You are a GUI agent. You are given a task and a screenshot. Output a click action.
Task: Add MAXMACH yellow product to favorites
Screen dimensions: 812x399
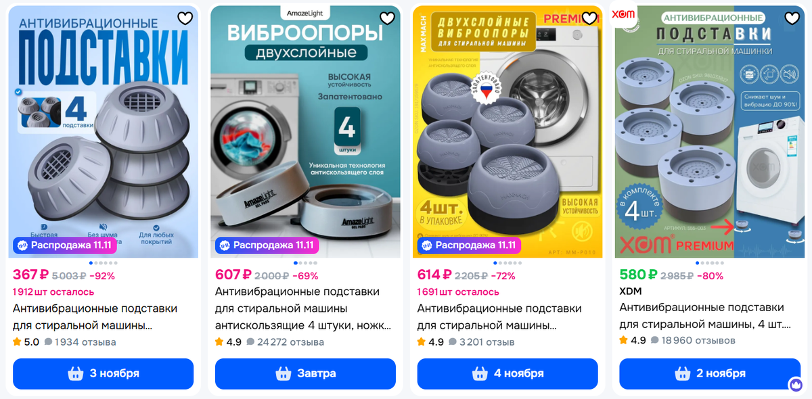(x=589, y=18)
